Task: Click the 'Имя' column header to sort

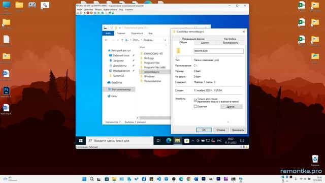Action: click(x=142, y=47)
